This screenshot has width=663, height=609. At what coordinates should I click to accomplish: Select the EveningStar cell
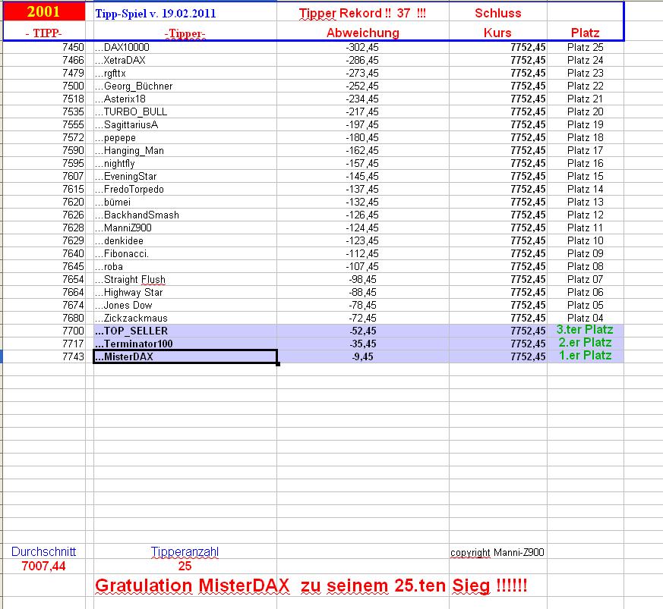click(x=185, y=176)
